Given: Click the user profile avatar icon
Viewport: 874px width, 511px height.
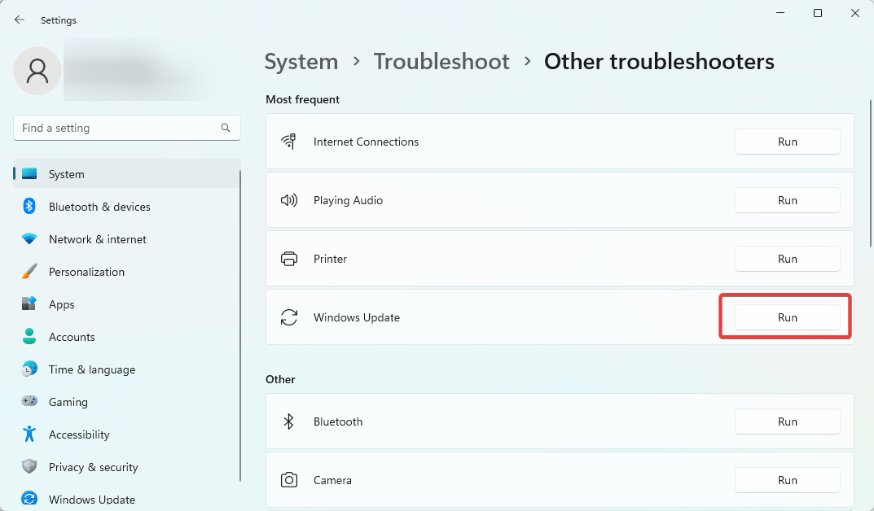Looking at the screenshot, I should coord(37,72).
